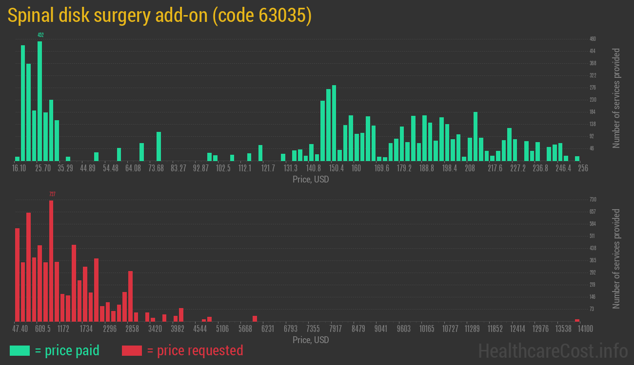The width and height of the screenshot is (634, 365).
Task: Click the "= price requested" legend text
Action: 195,350
